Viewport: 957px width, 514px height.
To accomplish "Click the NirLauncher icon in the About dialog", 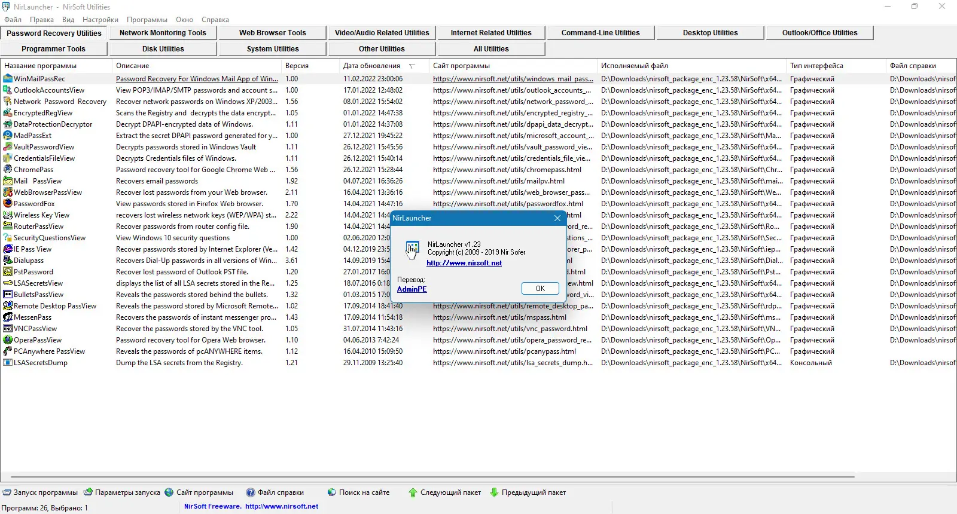I will tap(412, 249).
